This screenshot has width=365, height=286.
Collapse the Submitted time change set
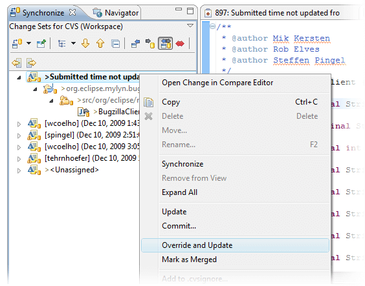click(x=19, y=77)
